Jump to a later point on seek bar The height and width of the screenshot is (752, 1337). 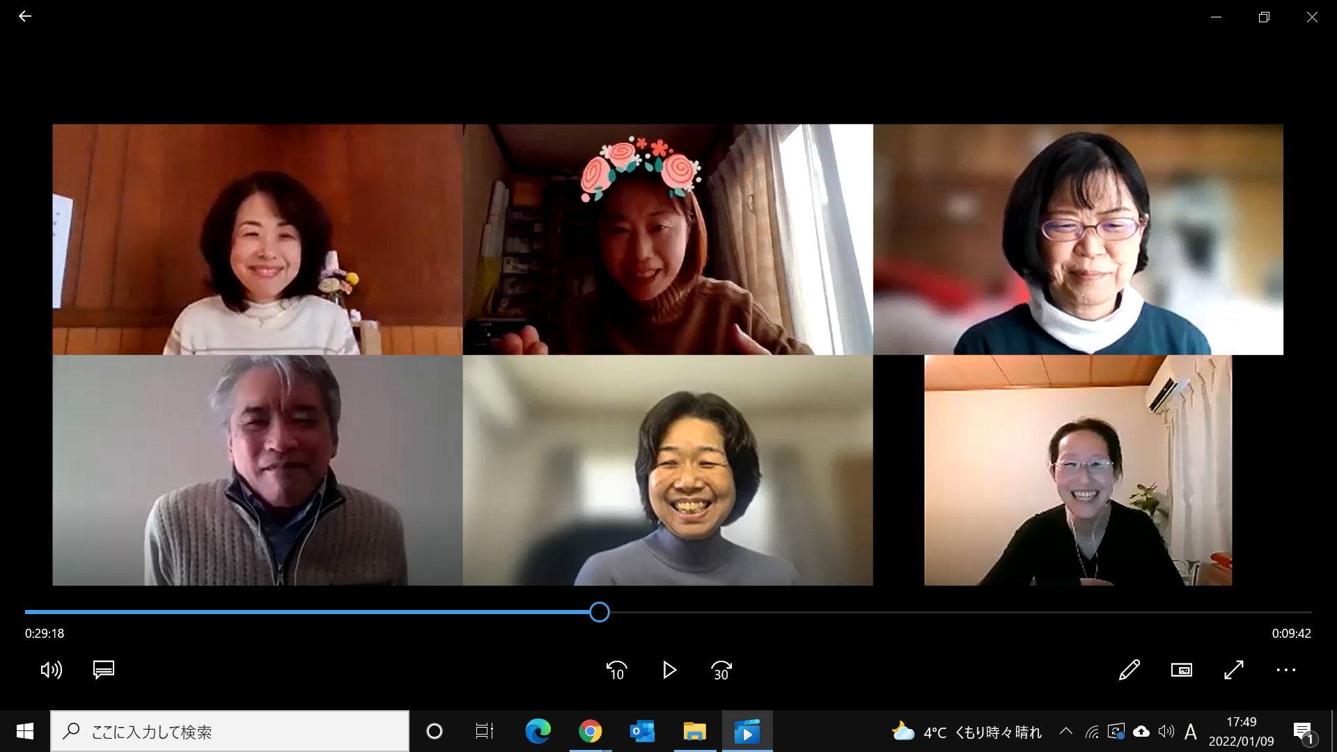pos(961,612)
